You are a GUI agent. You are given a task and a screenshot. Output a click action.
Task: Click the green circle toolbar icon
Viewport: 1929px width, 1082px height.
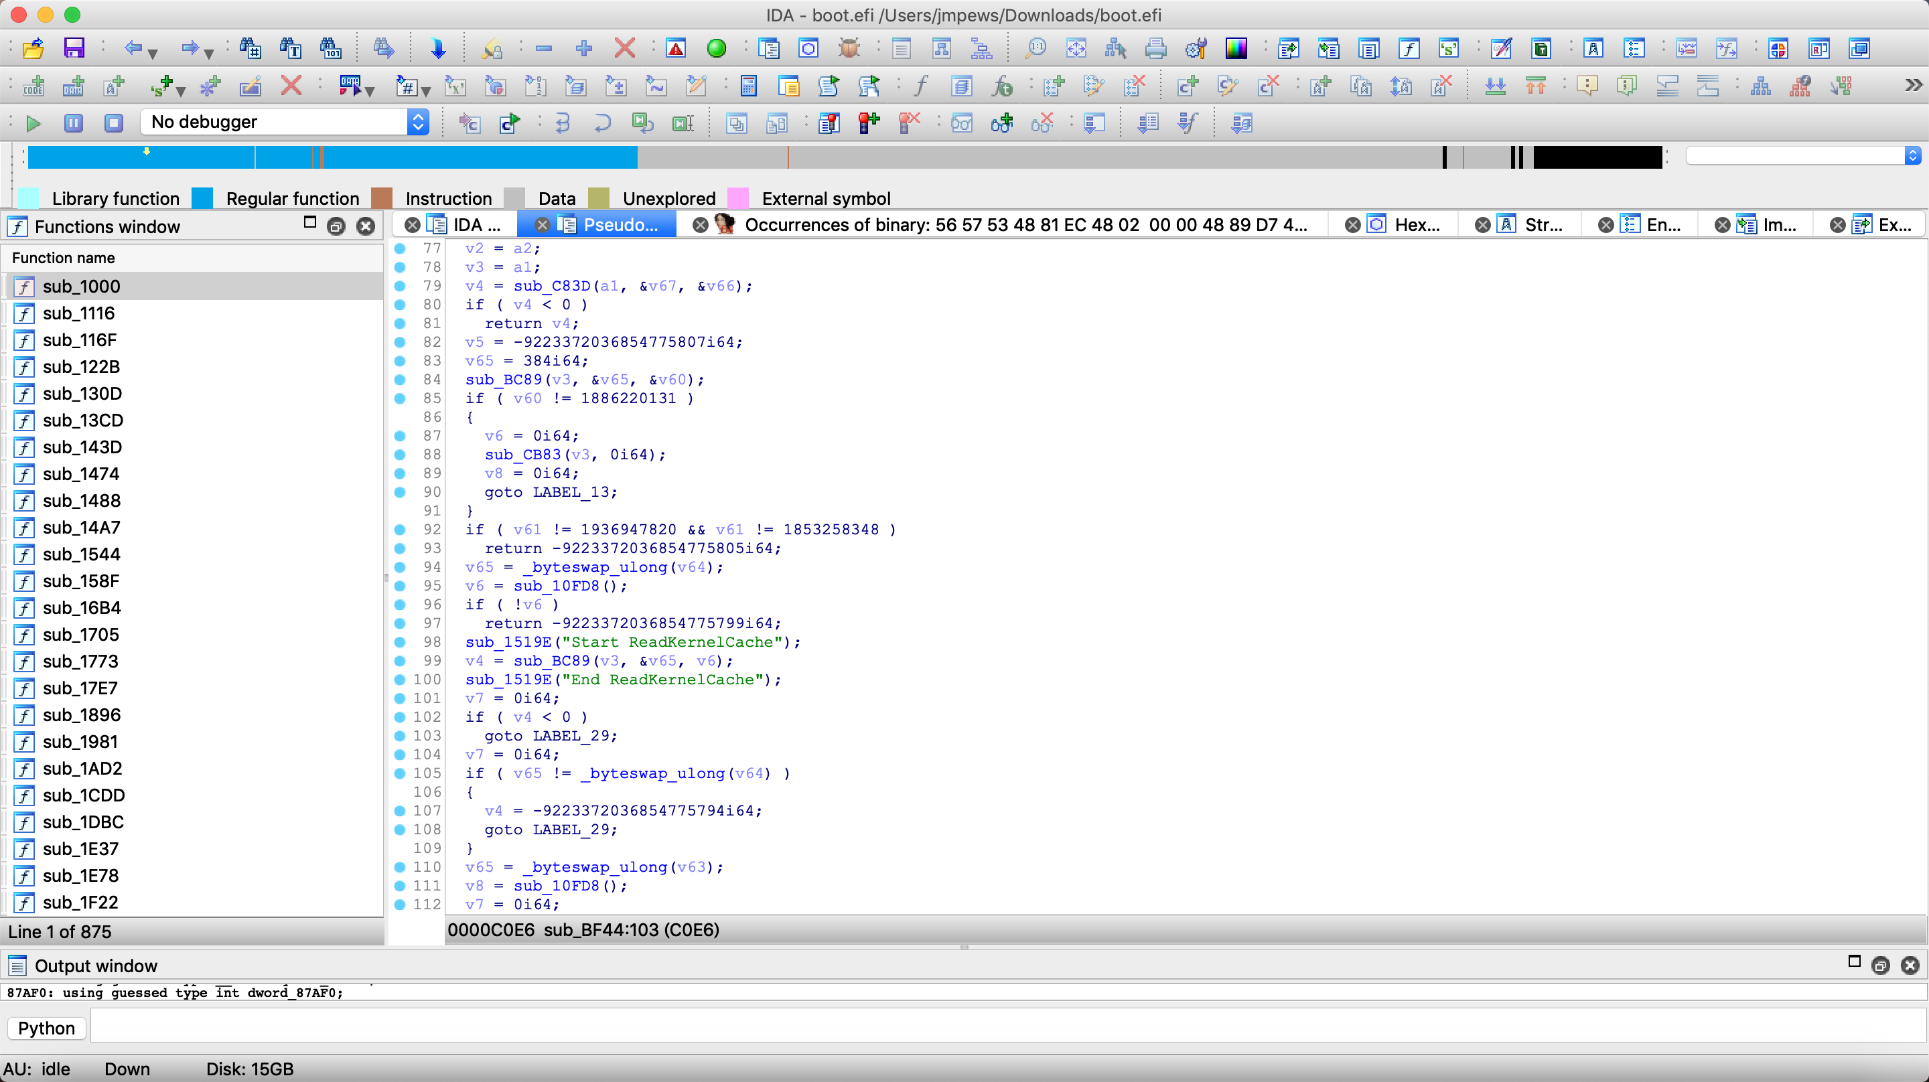click(716, 49)
